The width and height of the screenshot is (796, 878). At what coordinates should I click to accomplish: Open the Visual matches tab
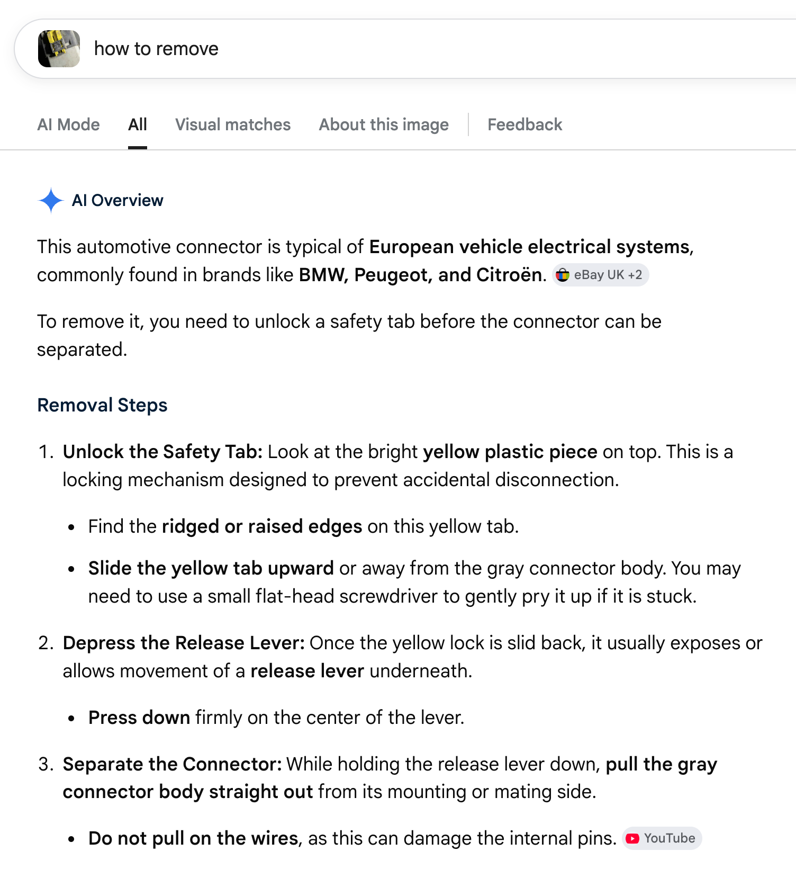coord(233,125)
